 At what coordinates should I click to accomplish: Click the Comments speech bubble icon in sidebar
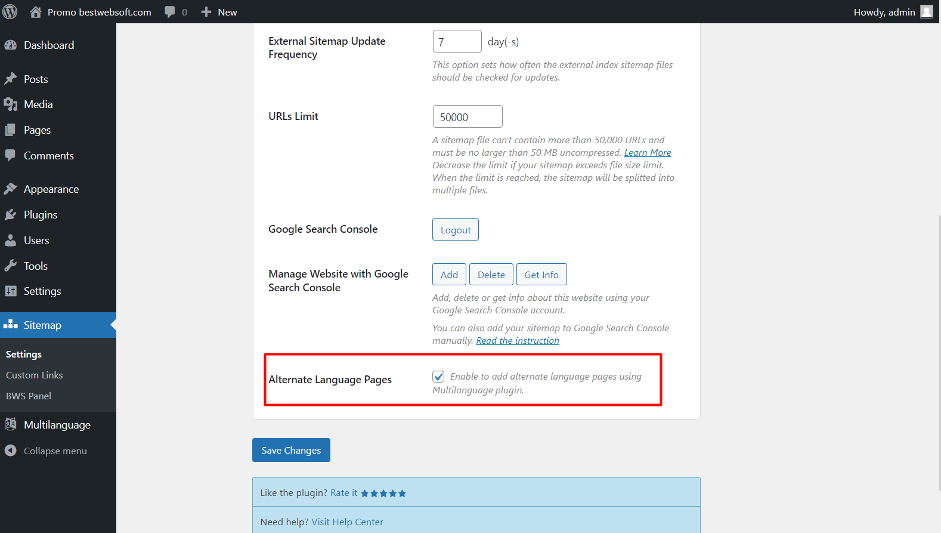(11, 155)
